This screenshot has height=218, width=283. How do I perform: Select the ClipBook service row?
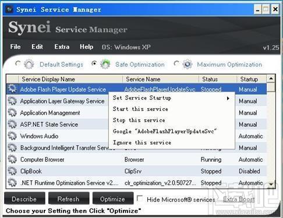tap(137, 171)
